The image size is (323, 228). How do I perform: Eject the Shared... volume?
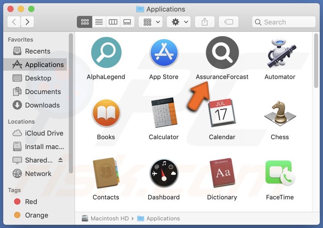(x=61, y=160)
